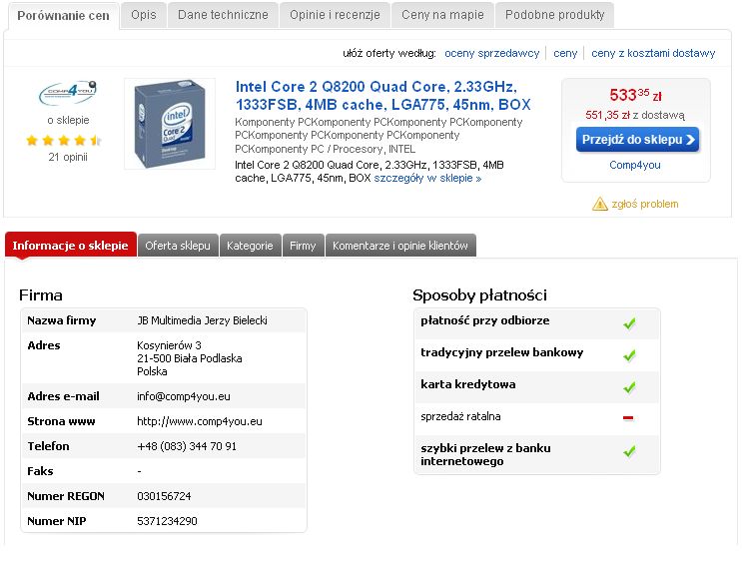Go to the 'Opinie i recenzje' tab
This screenshot has width=742, height=564.
335,15
